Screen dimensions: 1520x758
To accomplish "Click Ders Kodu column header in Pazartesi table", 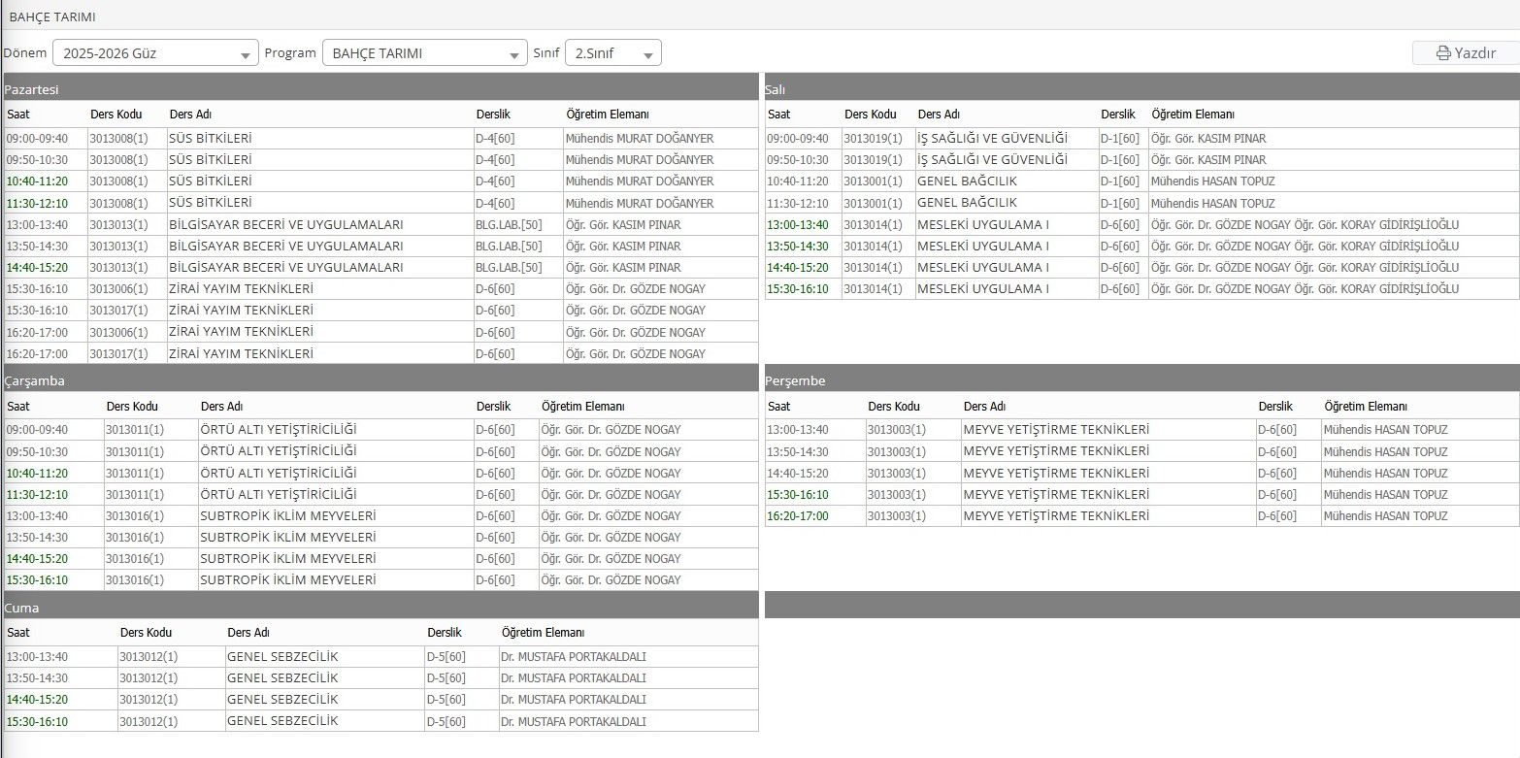I will [x=116, y=115].
